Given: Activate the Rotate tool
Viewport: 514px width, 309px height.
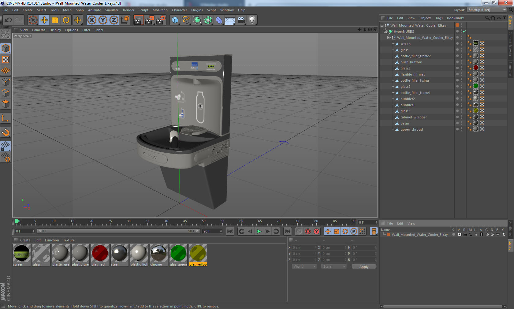Looking at the screenshot, I should 66,20.
